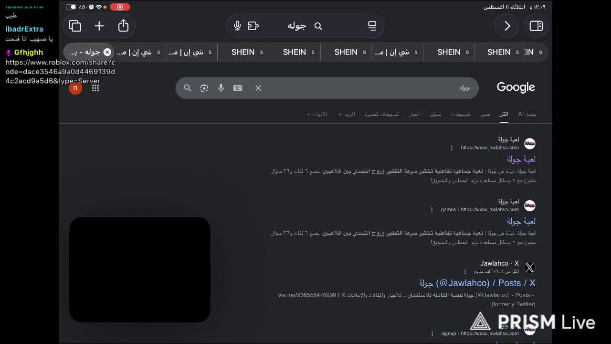Search by image with Google Lens

pos(204,88)
